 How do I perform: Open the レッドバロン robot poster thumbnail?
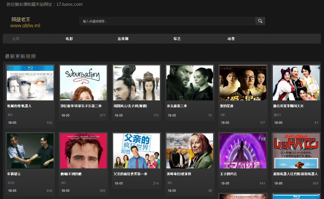tap(296, 151)
